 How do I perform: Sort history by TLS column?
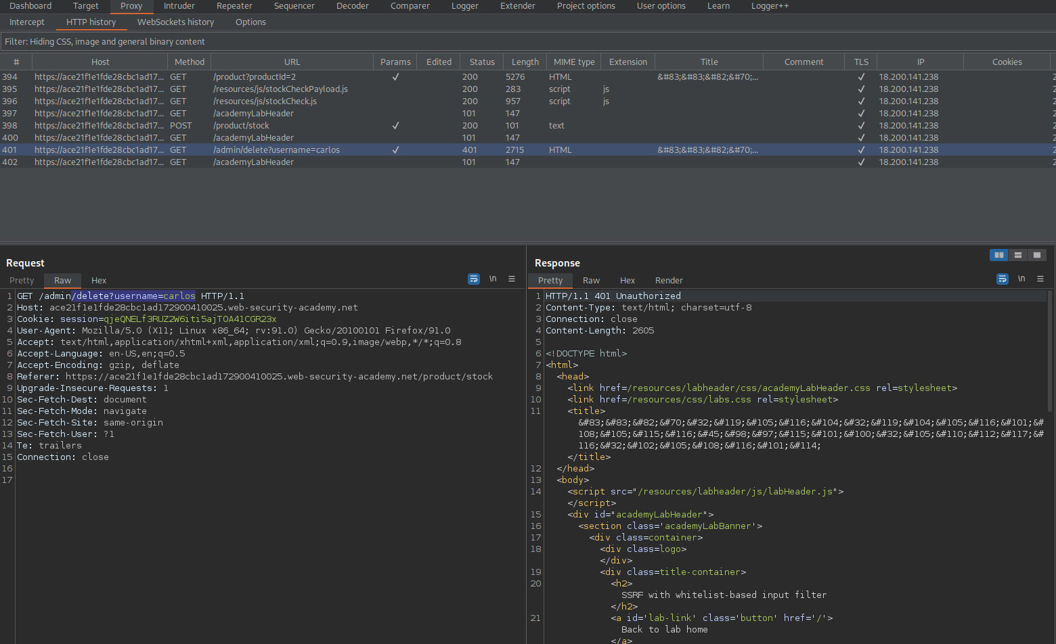861,62
